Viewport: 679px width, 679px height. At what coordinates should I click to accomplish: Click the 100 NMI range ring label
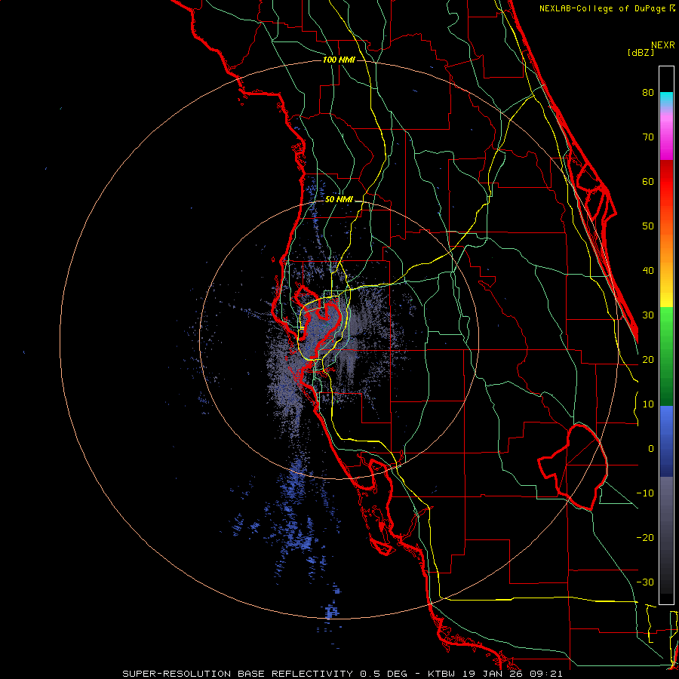(339, 60)
